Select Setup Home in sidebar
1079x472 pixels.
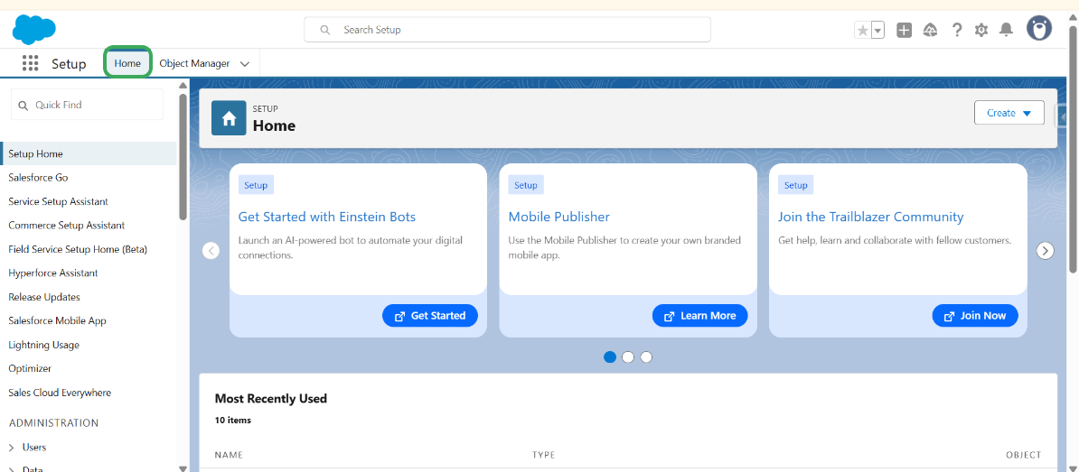pos(89,154)
